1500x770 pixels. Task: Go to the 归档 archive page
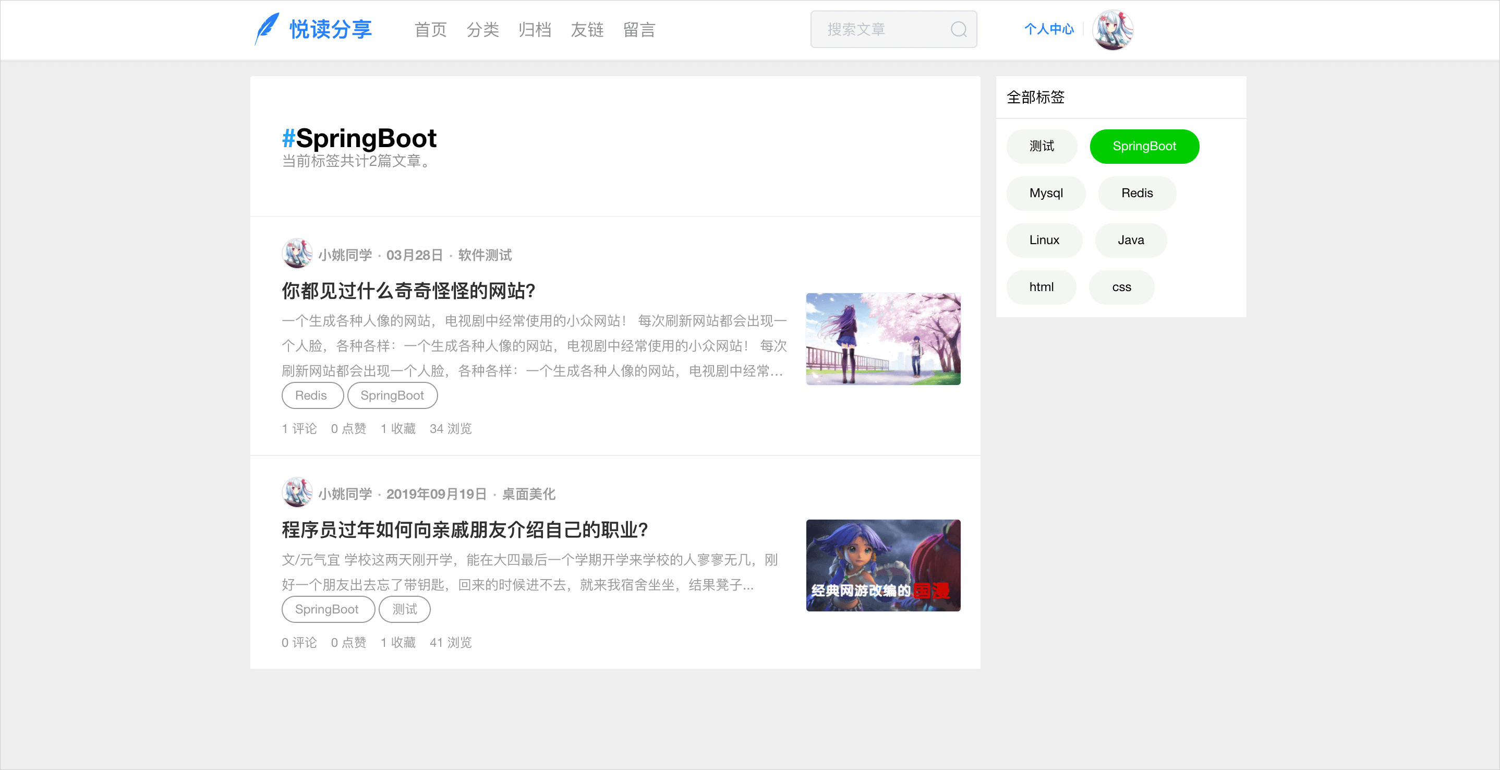[535, 30]
